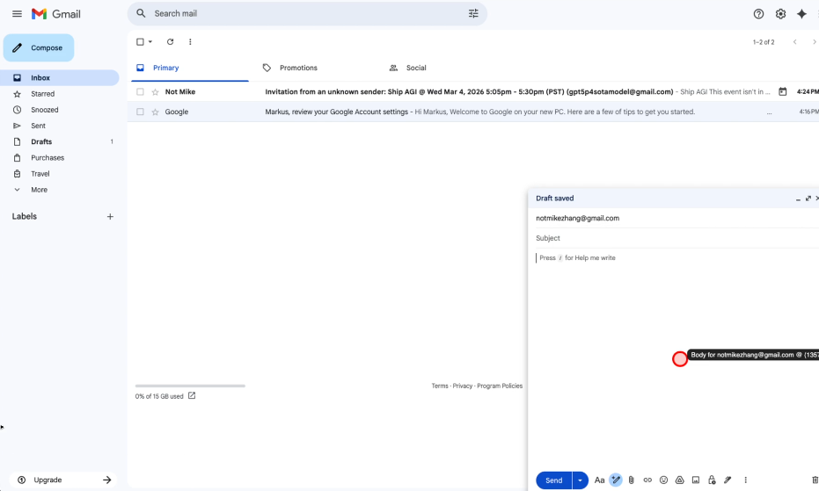
Task: Click the calendar icon on the Not Mike email
Action: coord(782,92)
